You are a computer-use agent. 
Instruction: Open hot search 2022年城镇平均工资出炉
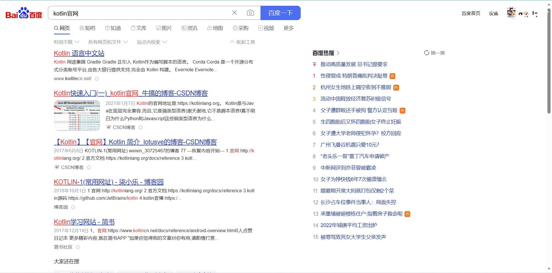[x=349, y=225]
